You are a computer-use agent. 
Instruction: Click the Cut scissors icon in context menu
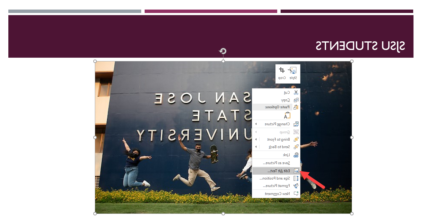pyautogui.click(x=296, y=92)
